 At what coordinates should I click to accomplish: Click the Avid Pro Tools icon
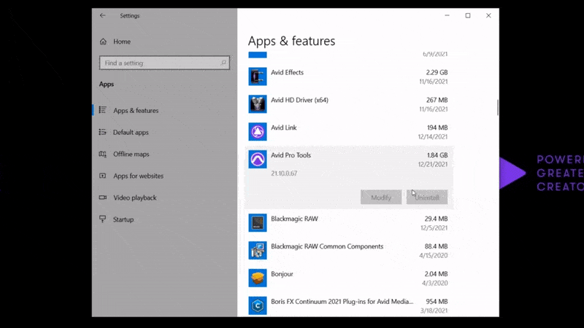(x=258, y=159)
